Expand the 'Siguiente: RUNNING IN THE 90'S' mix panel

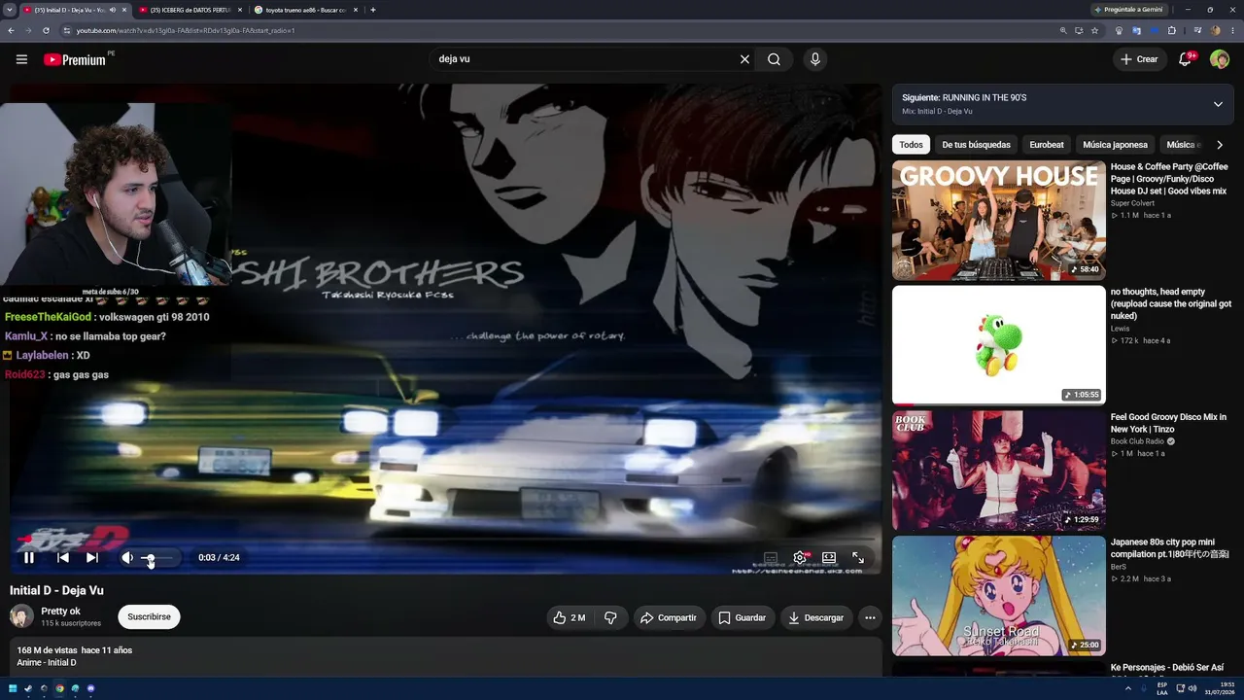1218,104
